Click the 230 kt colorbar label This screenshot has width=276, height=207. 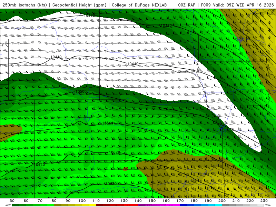(x=264, y=201)
